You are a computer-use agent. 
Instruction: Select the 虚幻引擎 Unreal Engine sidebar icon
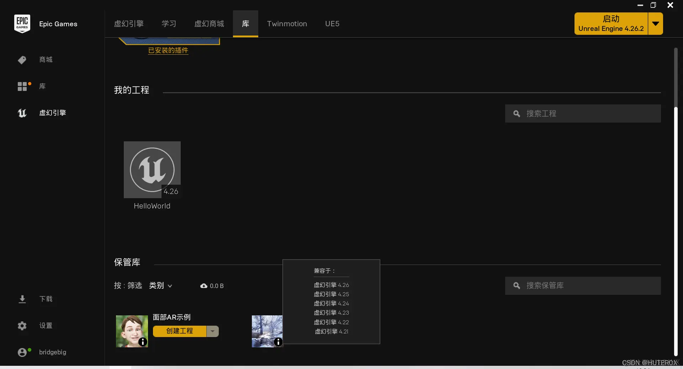(22, 113)
